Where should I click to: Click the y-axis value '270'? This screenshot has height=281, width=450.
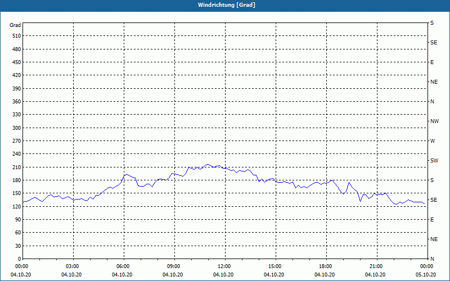tap(17, 141)
